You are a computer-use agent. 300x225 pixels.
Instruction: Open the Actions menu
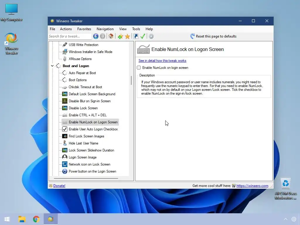point(66,29)
